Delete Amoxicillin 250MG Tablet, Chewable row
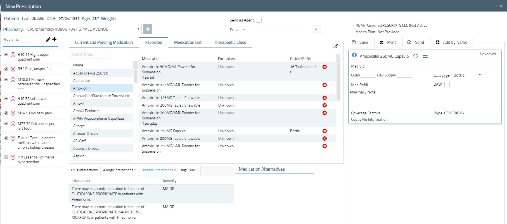 click(324, 139)
